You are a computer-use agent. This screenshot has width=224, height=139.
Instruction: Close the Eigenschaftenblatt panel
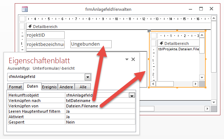(133, 59)
